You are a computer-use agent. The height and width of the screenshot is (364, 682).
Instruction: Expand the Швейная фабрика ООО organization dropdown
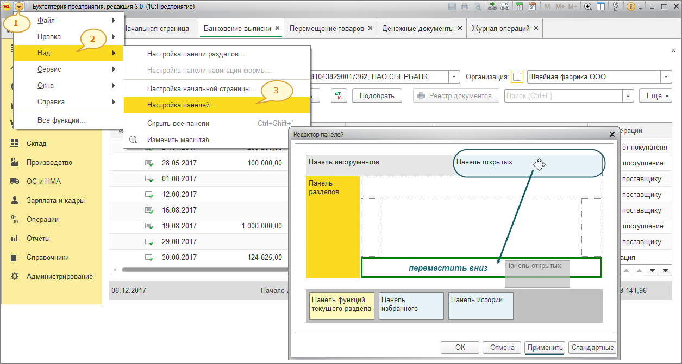(x=667, y=77)
